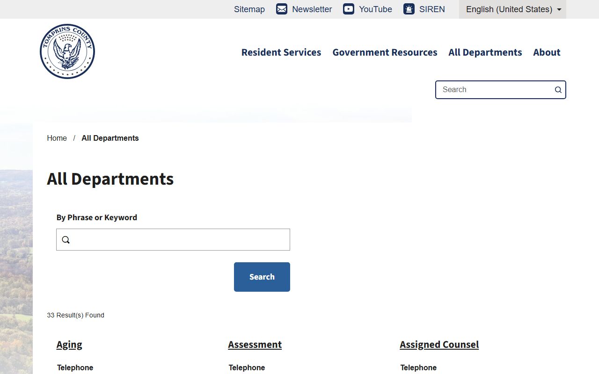This screenshot has width=599, height=374.
Task: Click the keyword field magnifier icon
Action: [66, 240]
